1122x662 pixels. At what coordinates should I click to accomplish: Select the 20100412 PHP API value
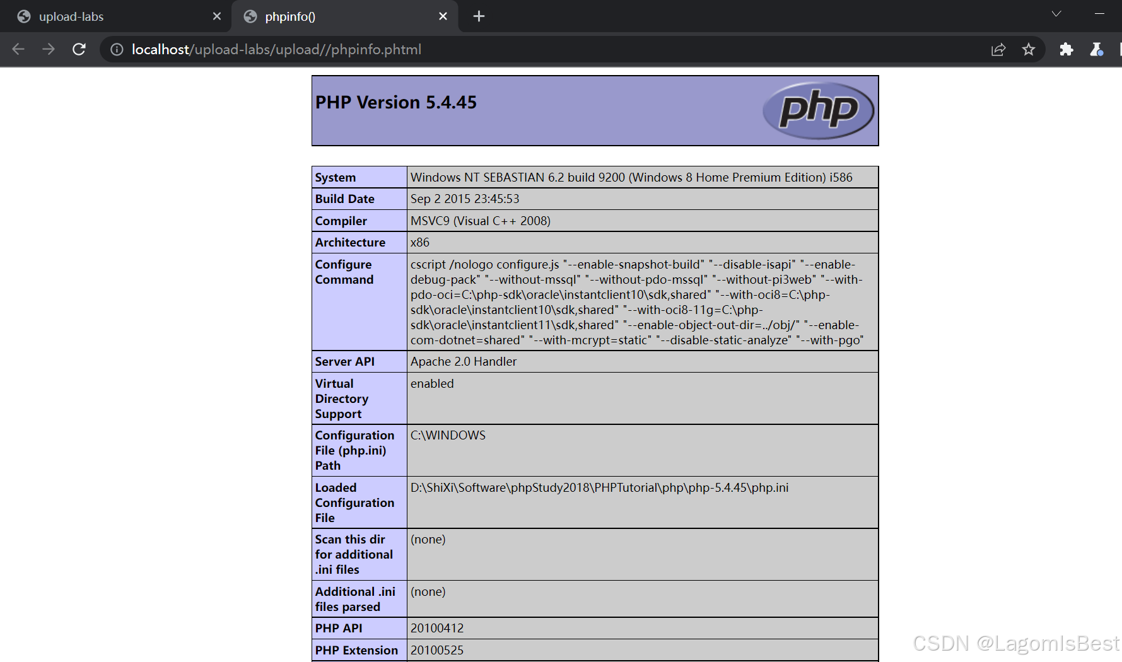(x=437, y=629)
